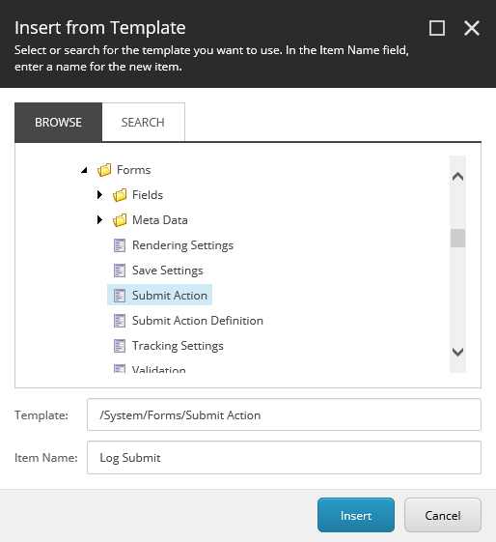This screenshot has width=496, height=542.
Task: Select the Submit Action template
Action: tap(170, 296)
